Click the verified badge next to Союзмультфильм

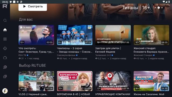click(77, 55)
